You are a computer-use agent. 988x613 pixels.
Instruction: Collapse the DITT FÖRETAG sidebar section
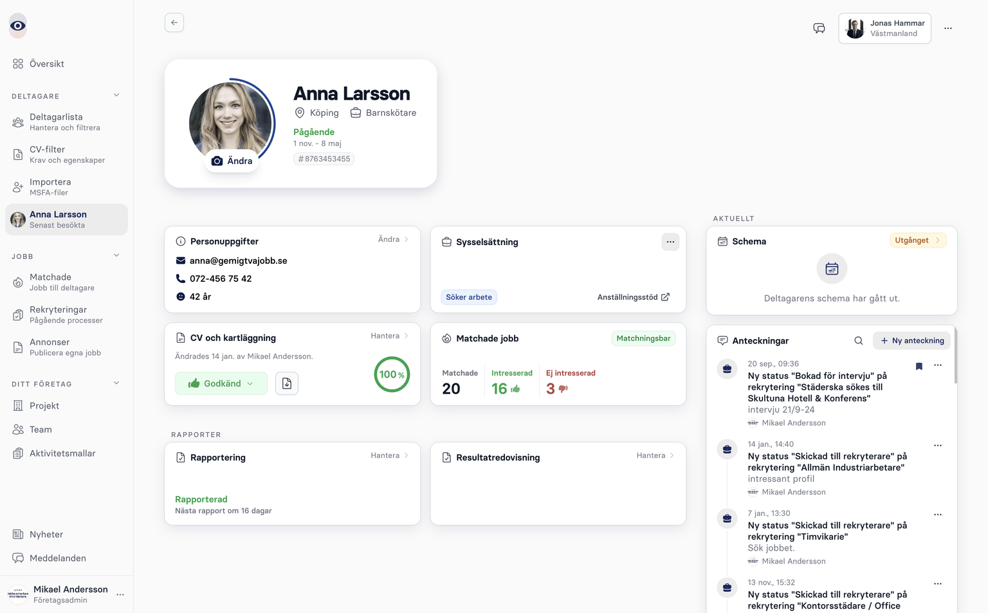click(116, 383)
